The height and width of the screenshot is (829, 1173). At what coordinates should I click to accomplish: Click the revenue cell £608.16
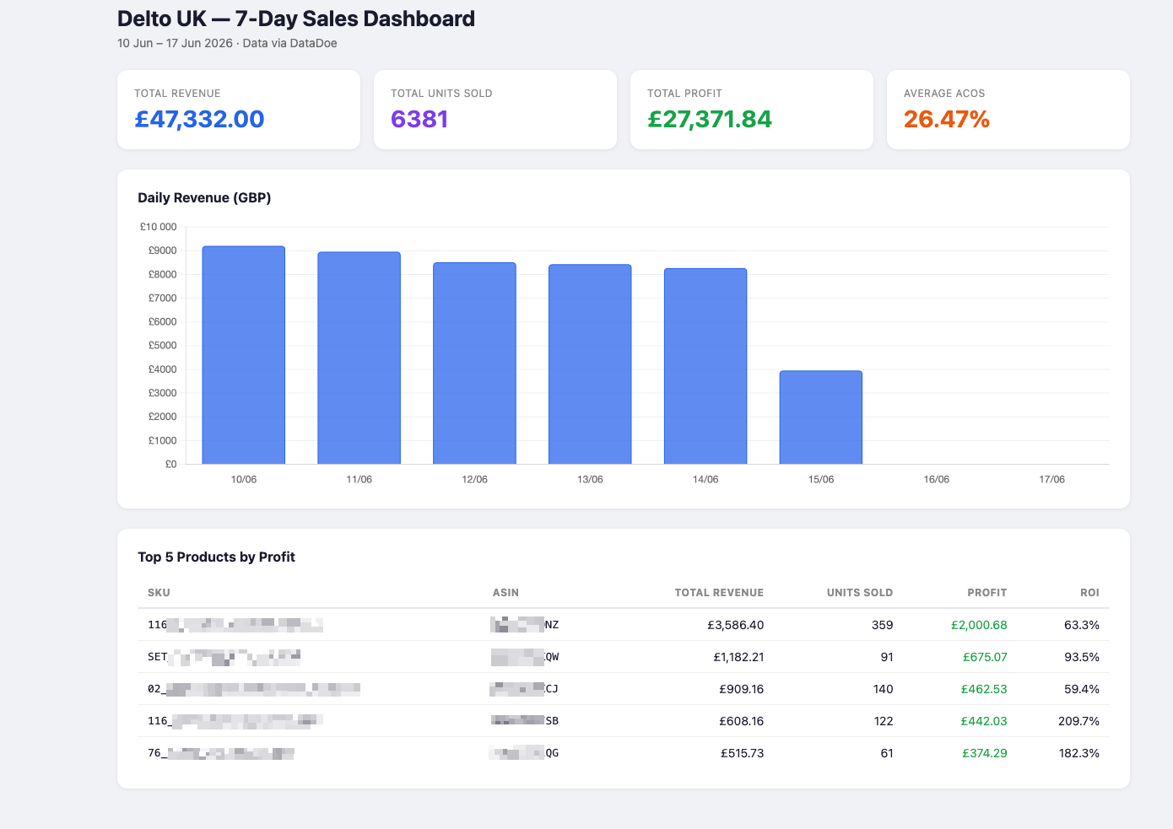coord(742,721)
